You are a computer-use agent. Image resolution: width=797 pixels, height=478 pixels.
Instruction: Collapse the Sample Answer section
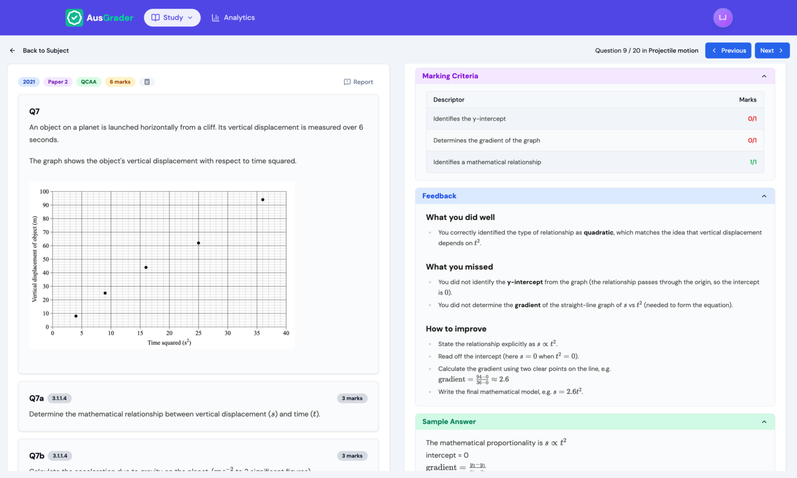tap(764, 422)
